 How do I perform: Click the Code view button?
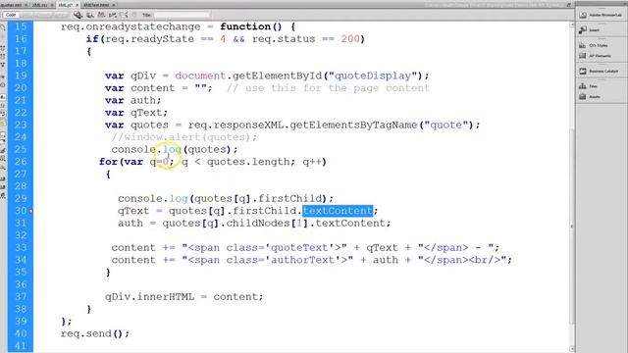point(11,15)
